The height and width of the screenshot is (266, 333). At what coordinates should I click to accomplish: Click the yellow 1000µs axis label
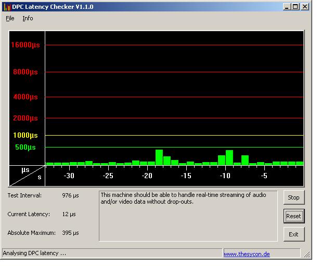25,135
